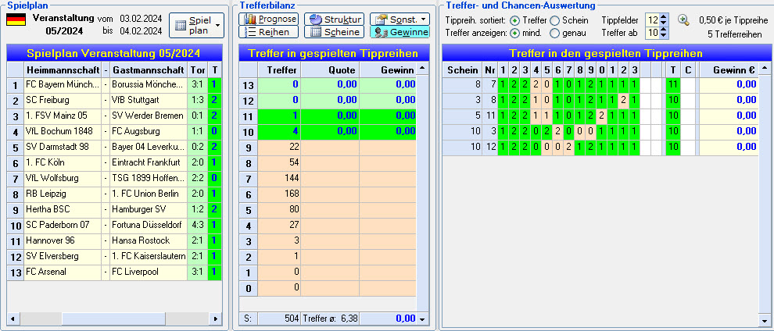Select the genau radio button

(x=555, y=33)
